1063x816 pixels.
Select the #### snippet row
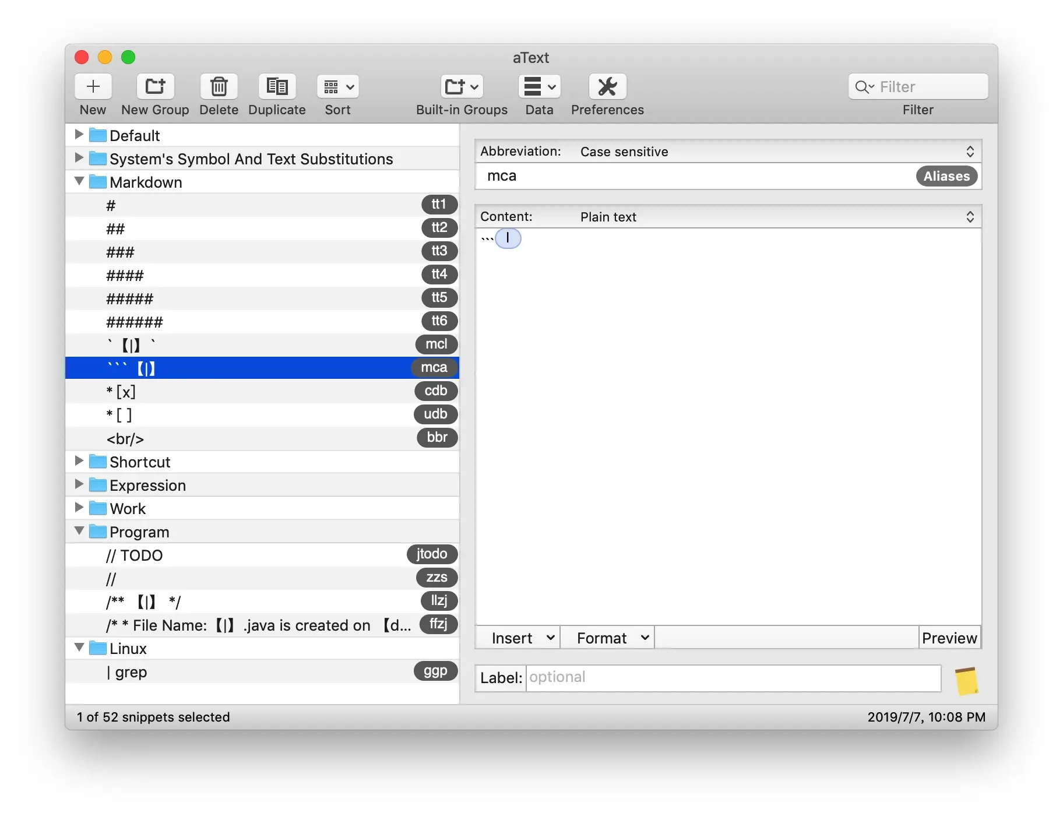[x=262, y=275]
